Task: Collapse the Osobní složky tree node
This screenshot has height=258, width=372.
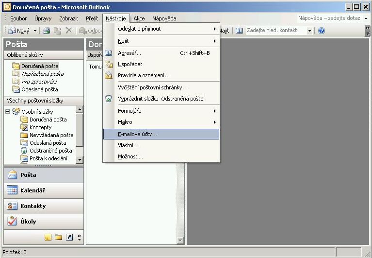Action: click(8, 112)
